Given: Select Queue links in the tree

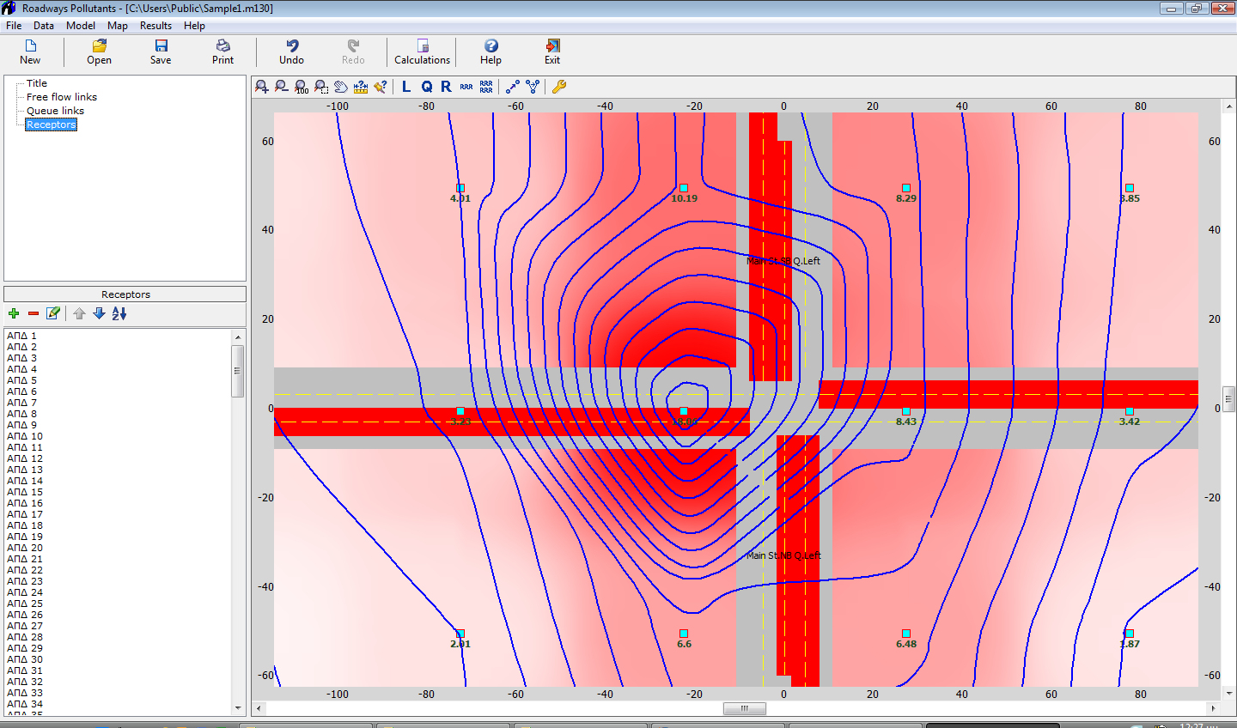Looking at the screenshot, I should 55,111.
